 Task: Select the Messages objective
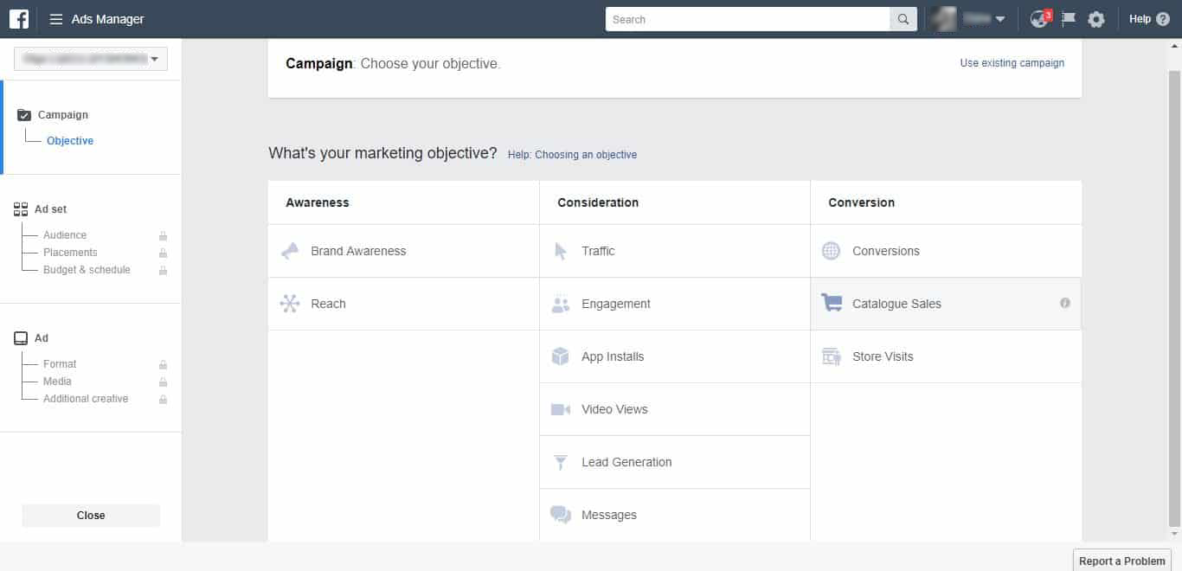click(675, 515)
